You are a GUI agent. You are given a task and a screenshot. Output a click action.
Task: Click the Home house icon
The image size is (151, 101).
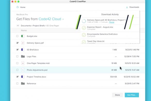(18, 7)
